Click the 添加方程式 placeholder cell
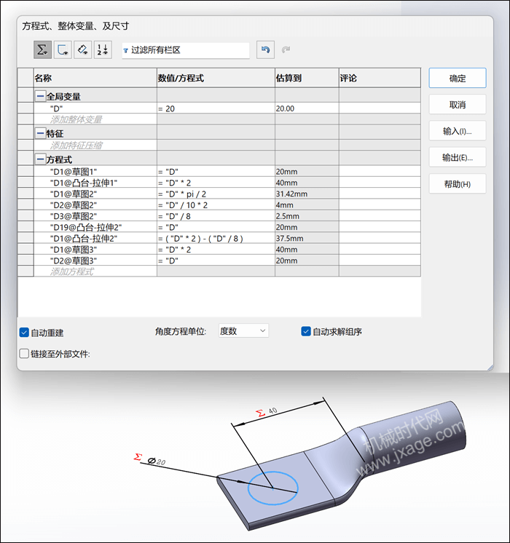 point(95,271)
